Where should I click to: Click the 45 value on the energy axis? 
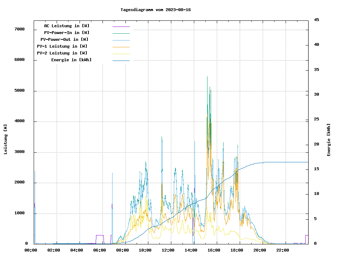point(316,20)
